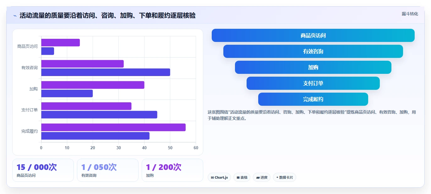Click the 商品页访问 axis label in the chart
Viewport: 431px width, 194px height.
pyautogui.click(x=27, y=47)
